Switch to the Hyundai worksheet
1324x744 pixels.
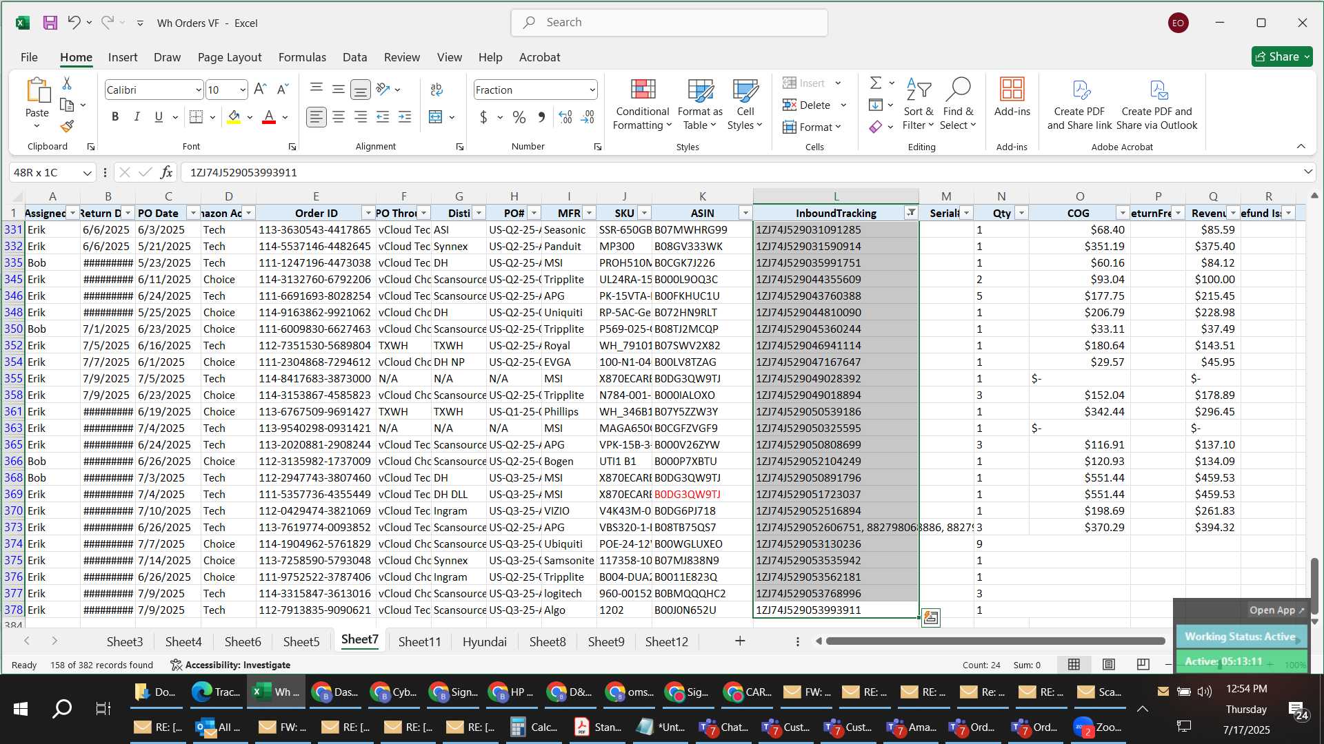tap(484, 641)
